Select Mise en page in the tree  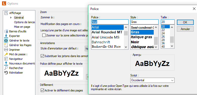point(22,27)
